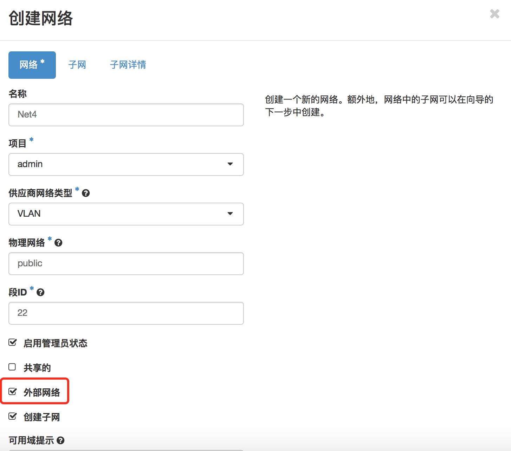This screenshot has height=451, width=511.
Task: Click help icon next to 供应商网络类型
Action: point(86,193)
